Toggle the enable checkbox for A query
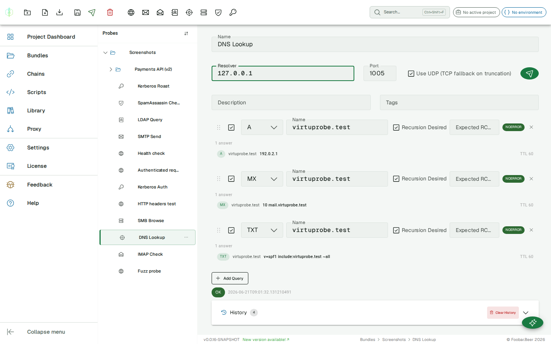Viewport: 551px width, 344px height. tap(231, 127)
